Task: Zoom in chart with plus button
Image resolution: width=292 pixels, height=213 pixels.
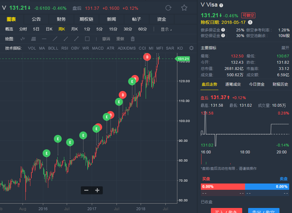Action: tap(97, 190)
